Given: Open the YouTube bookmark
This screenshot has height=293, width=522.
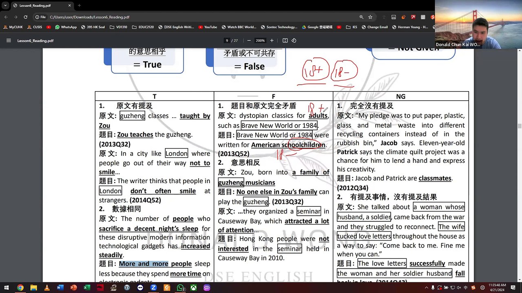Looking at the screenshot, I should (x=208, y=27).
